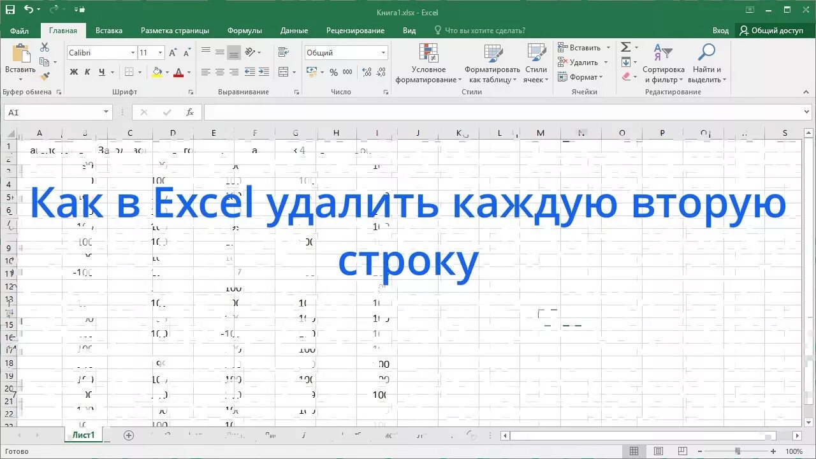Add a new sheet with the plus button
Viewport: 816px width, 459px height.
129,435
